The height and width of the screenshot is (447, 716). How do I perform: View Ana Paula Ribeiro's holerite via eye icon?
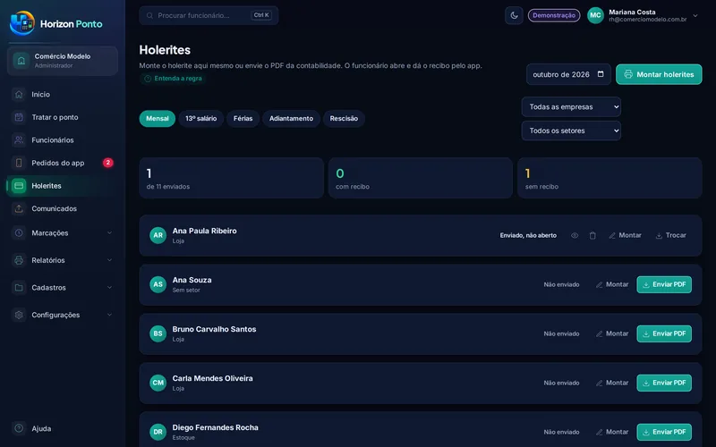[x=575, y=235]
